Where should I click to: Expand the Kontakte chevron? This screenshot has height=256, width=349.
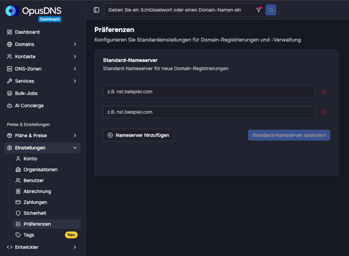[x=75, y=57]
